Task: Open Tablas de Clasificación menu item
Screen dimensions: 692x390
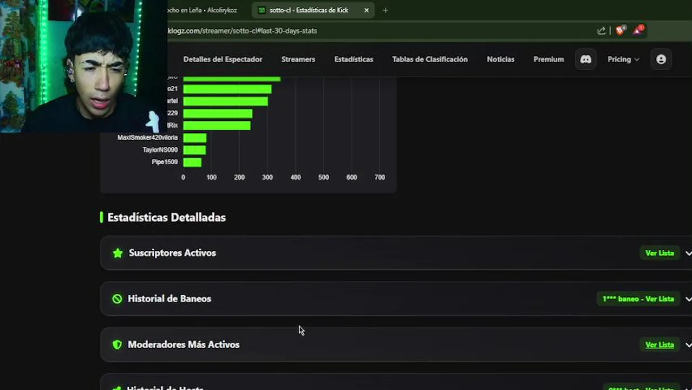Action: (430, 59)
